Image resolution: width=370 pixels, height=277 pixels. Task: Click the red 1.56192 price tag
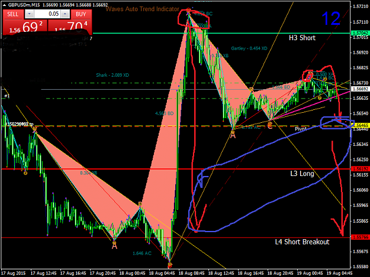click(x=360, y=169)
